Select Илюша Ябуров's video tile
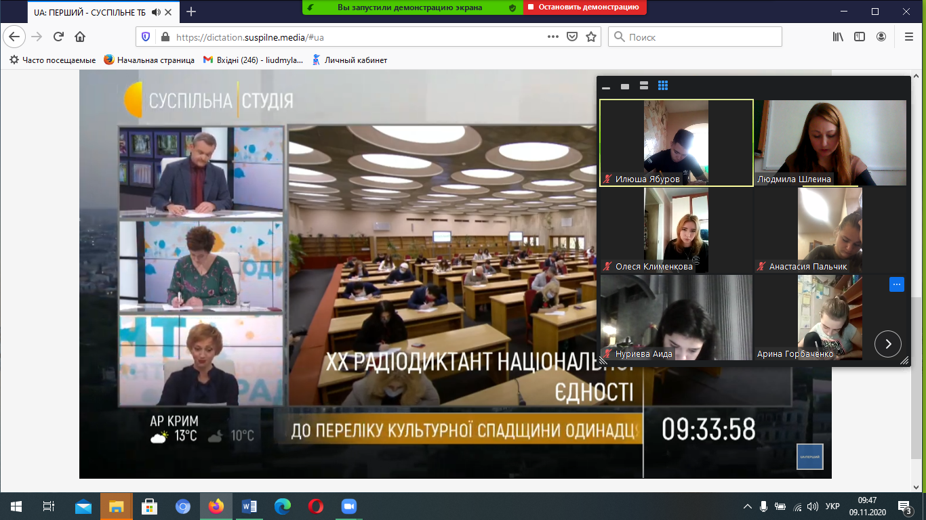This screenshot has height=520, width=926. coord(677,143)
